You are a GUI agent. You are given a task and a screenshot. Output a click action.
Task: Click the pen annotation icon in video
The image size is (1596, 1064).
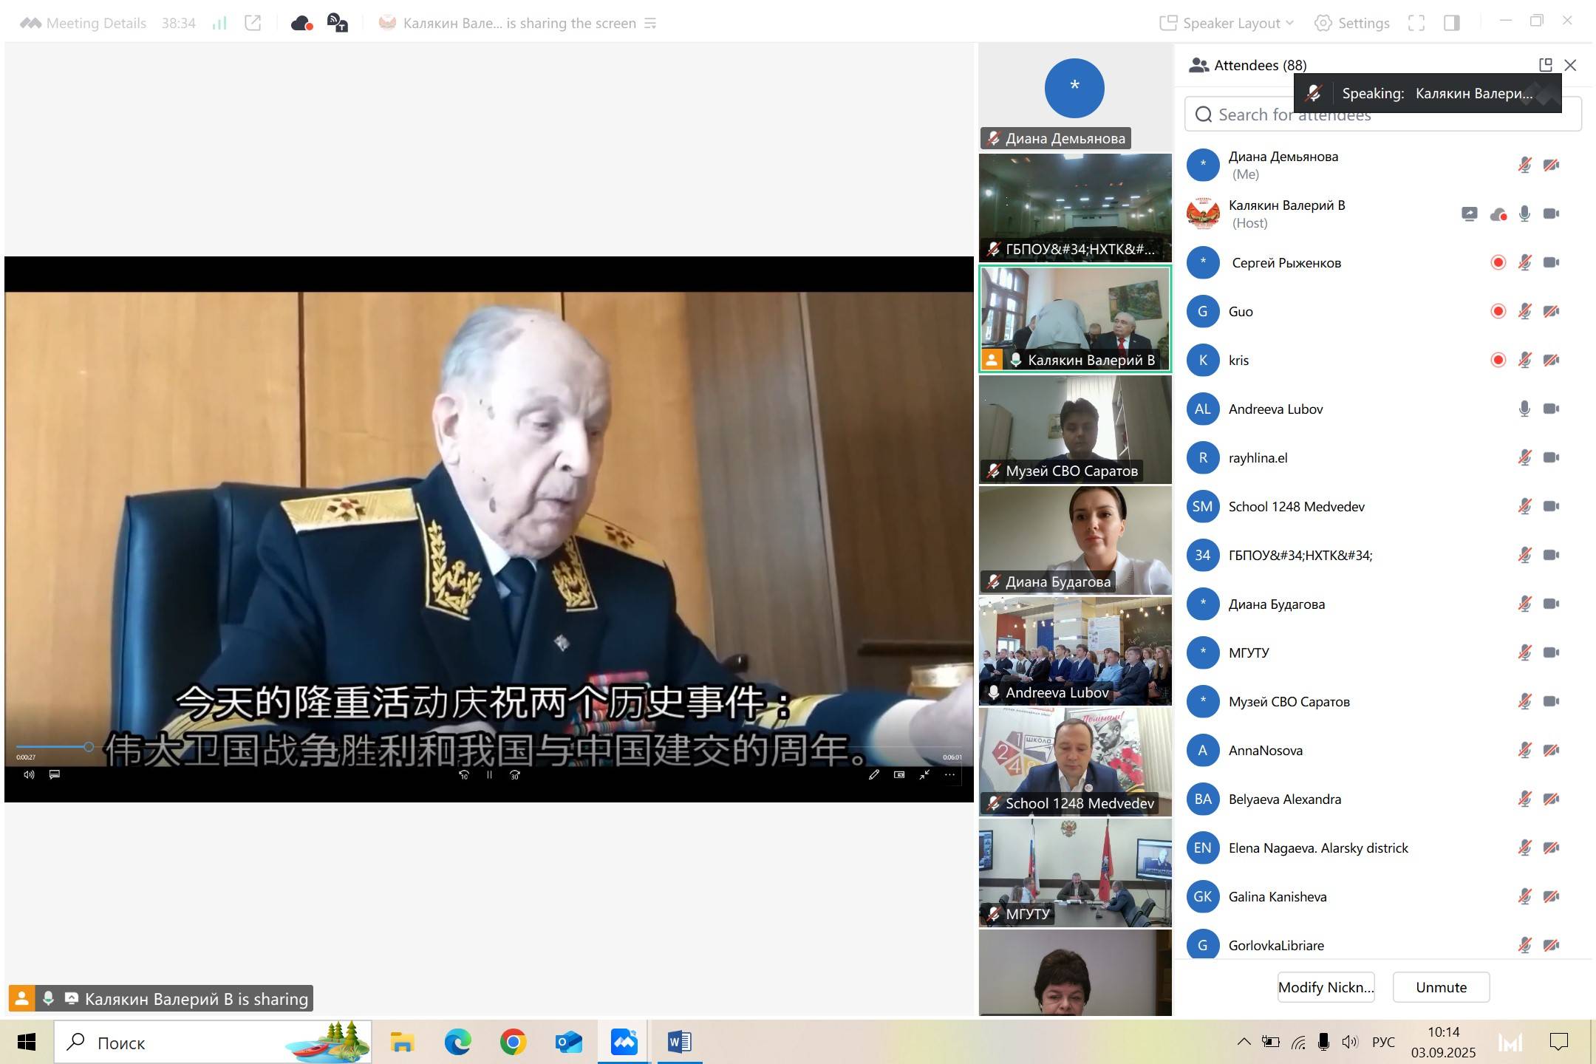point(874,774)
